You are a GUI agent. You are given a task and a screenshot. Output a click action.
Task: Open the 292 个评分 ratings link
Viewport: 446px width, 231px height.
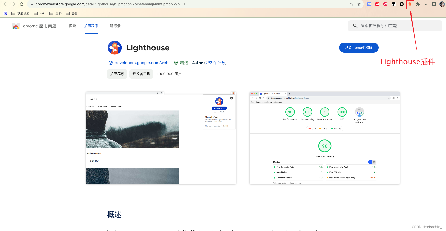215,63
